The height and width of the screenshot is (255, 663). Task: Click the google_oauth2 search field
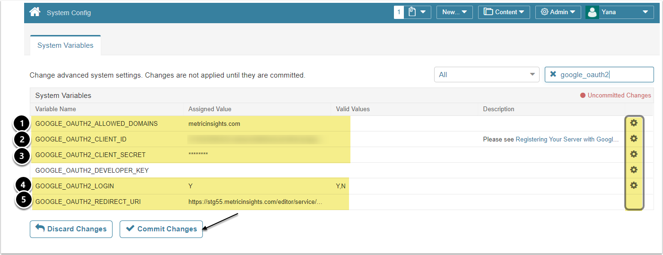604,75
